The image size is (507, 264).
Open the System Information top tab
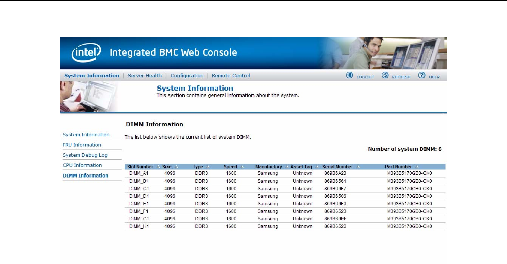(x=92, y=76)
